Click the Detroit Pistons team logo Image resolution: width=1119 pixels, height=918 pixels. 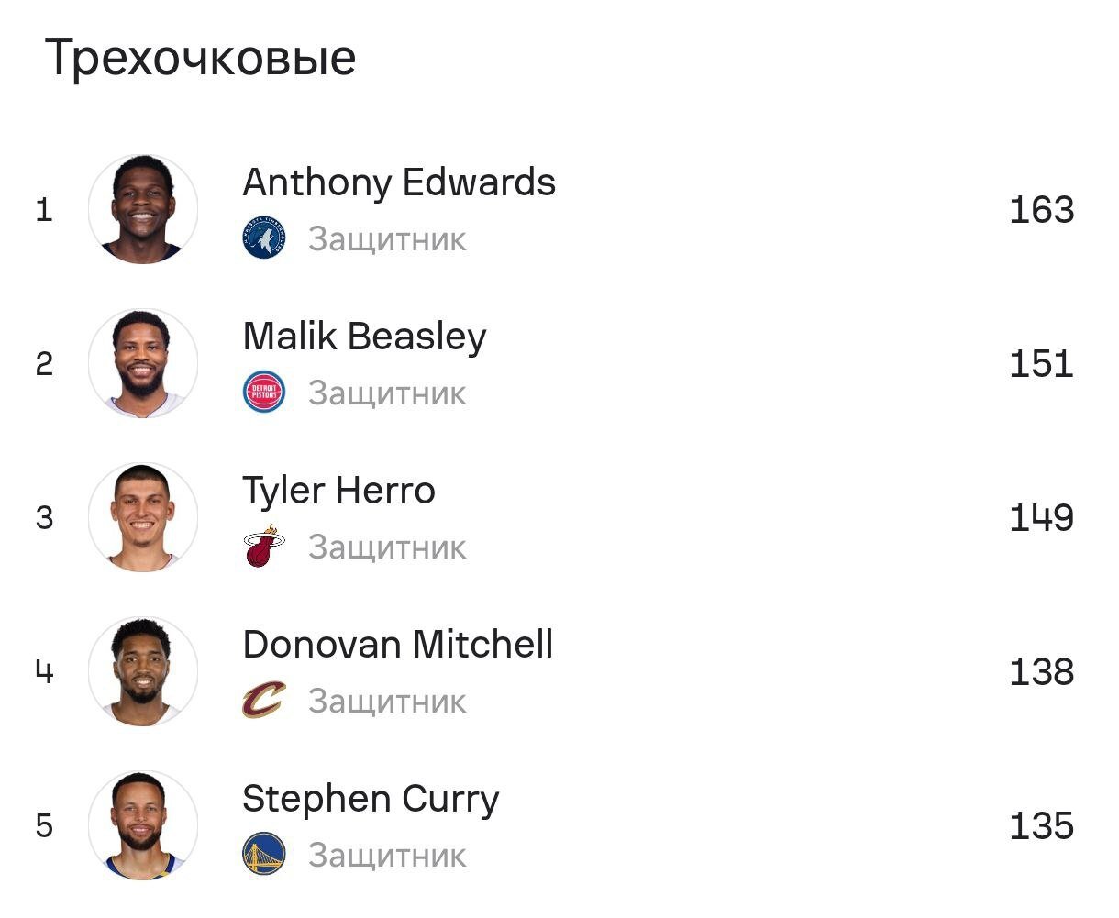pos(264,393)
